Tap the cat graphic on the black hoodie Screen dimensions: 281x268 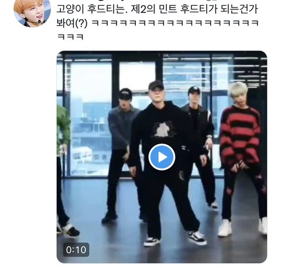tap(164, 128)
